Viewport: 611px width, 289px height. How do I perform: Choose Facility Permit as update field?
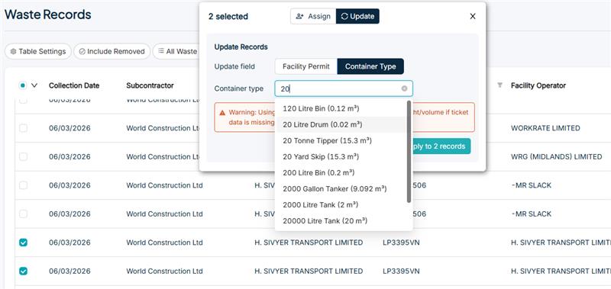click(x=306, y=66)
